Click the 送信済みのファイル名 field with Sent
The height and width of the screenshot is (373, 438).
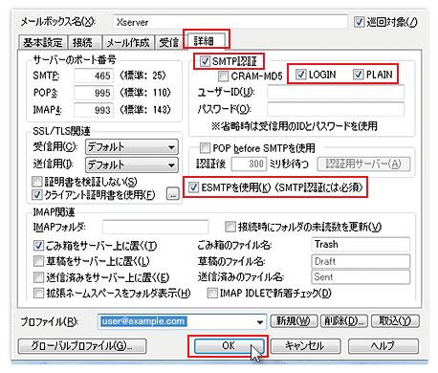click(361, 276)
